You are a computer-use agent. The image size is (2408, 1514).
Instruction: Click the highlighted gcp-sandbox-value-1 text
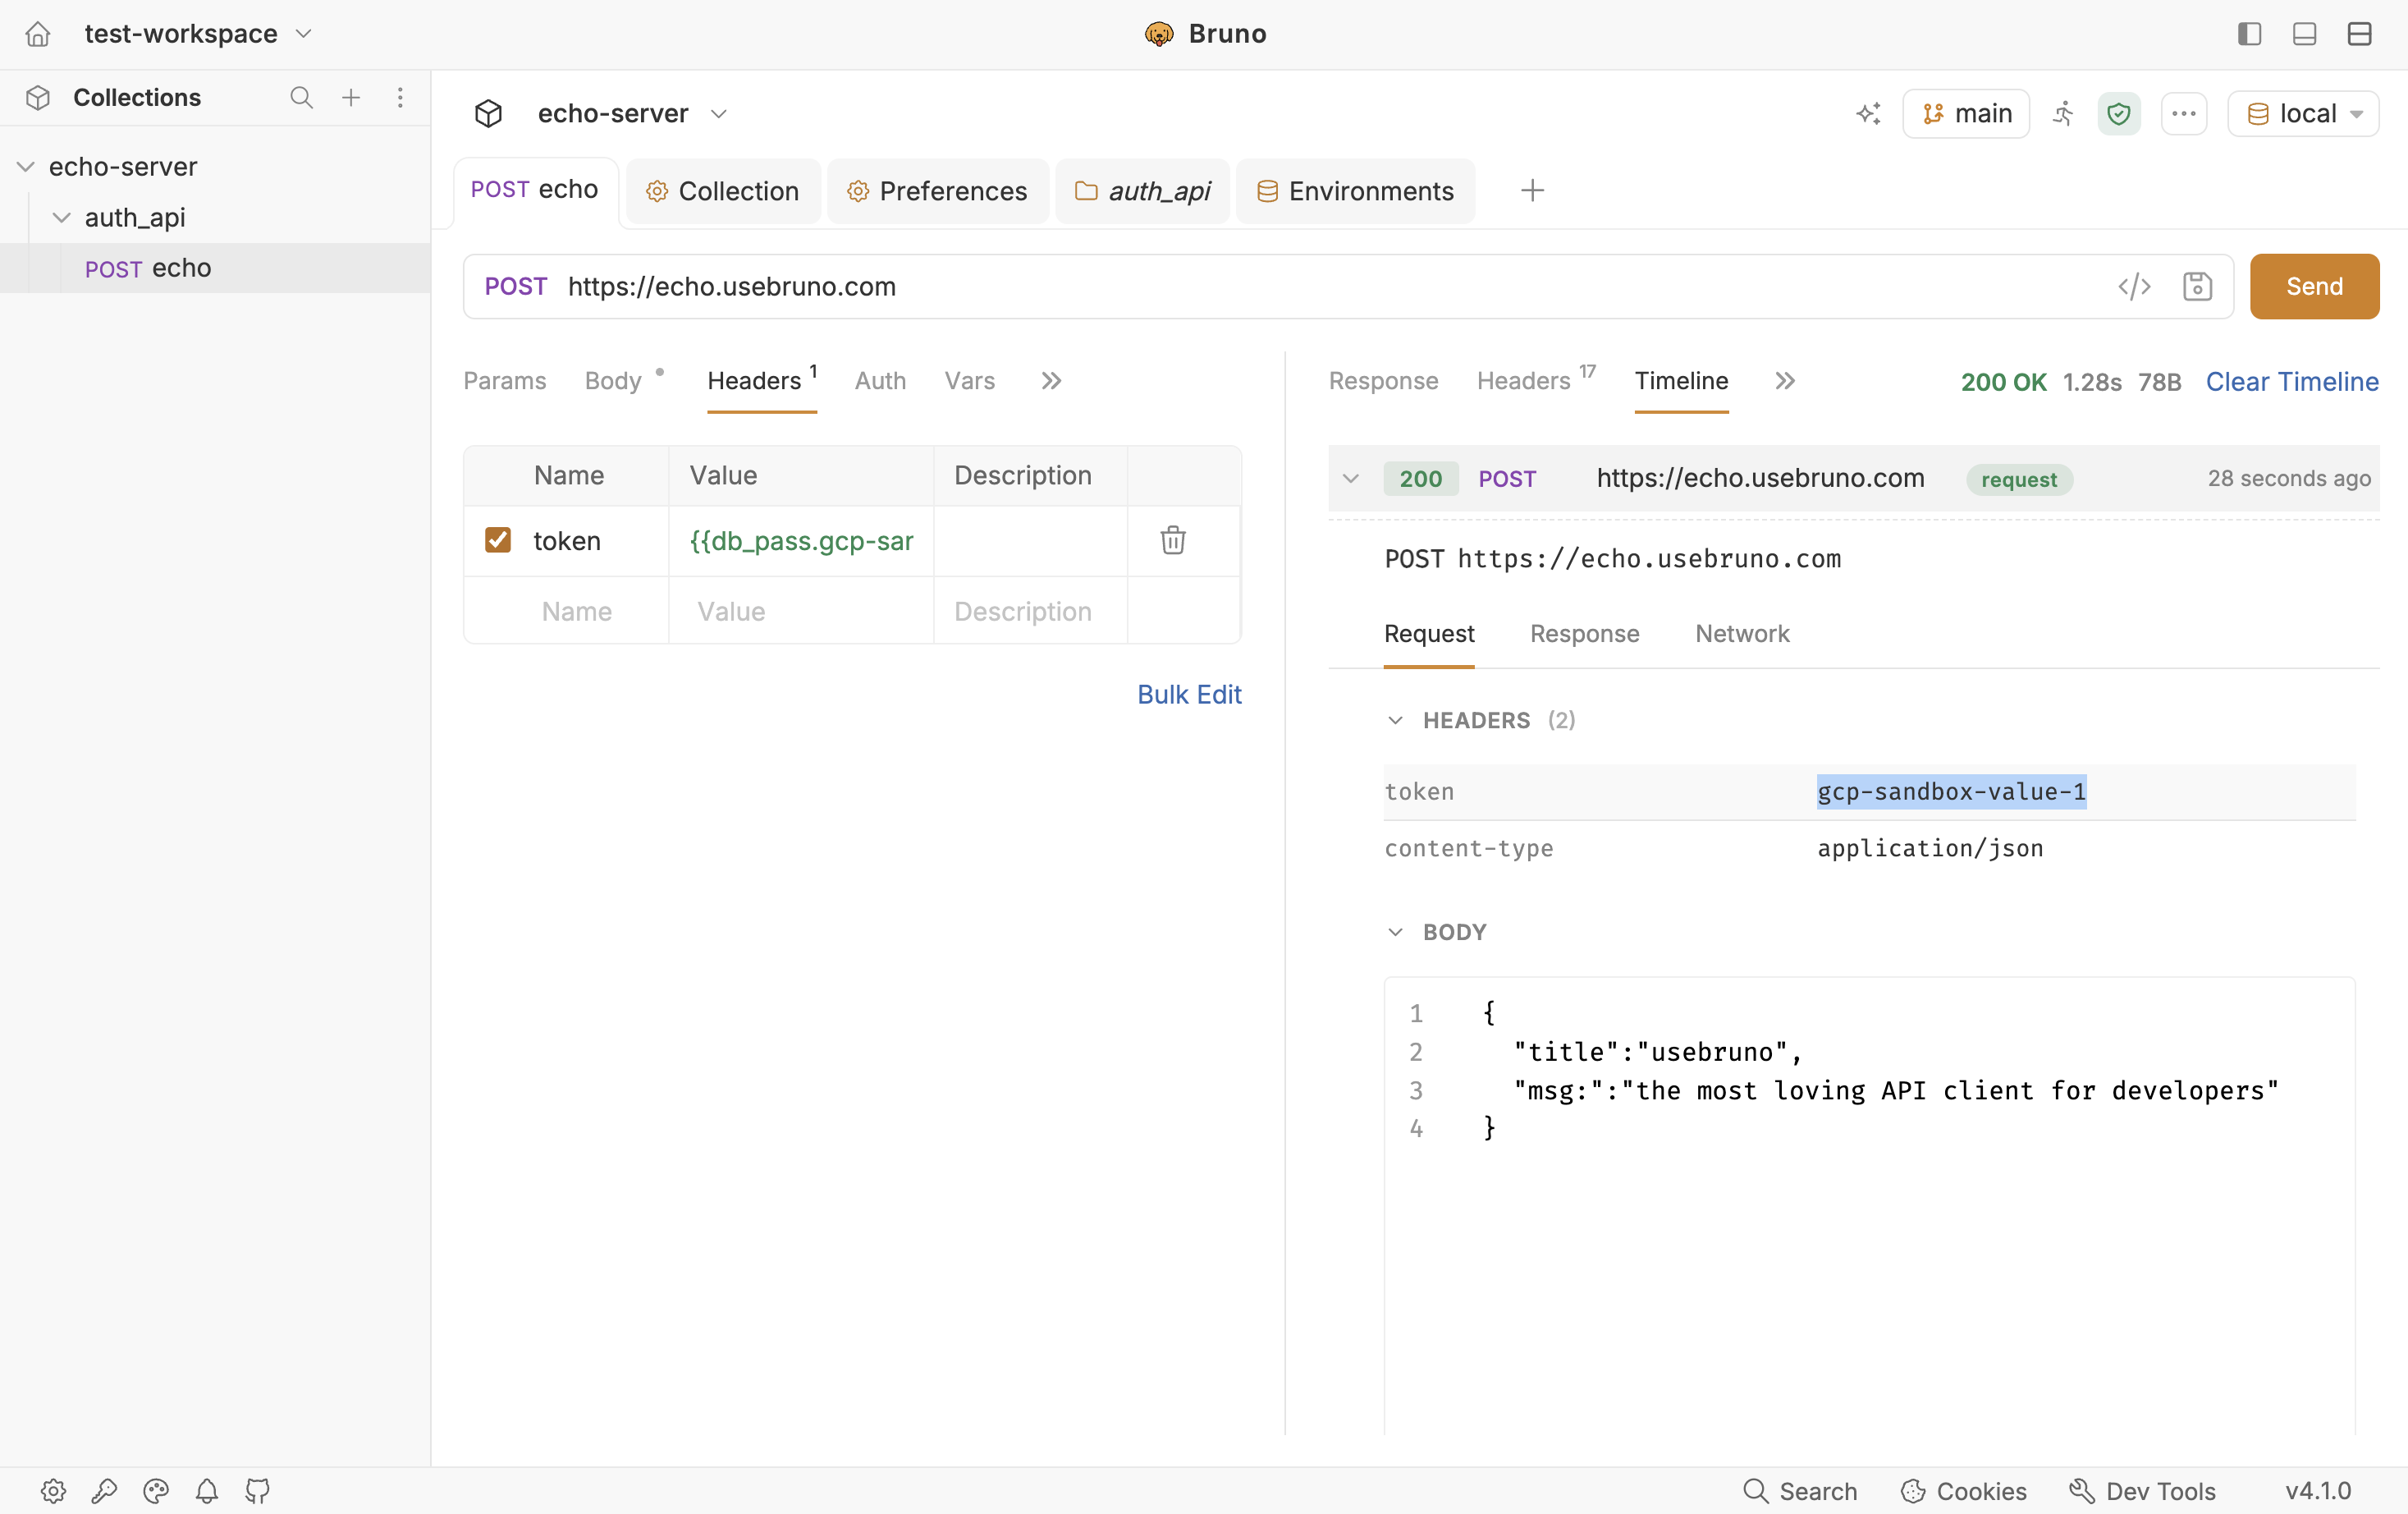[x=1951, y=792]
